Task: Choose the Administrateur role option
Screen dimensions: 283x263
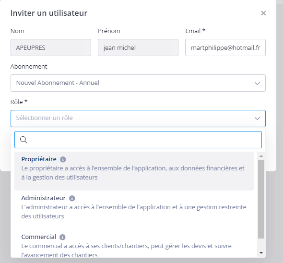Action: point(134,207)
